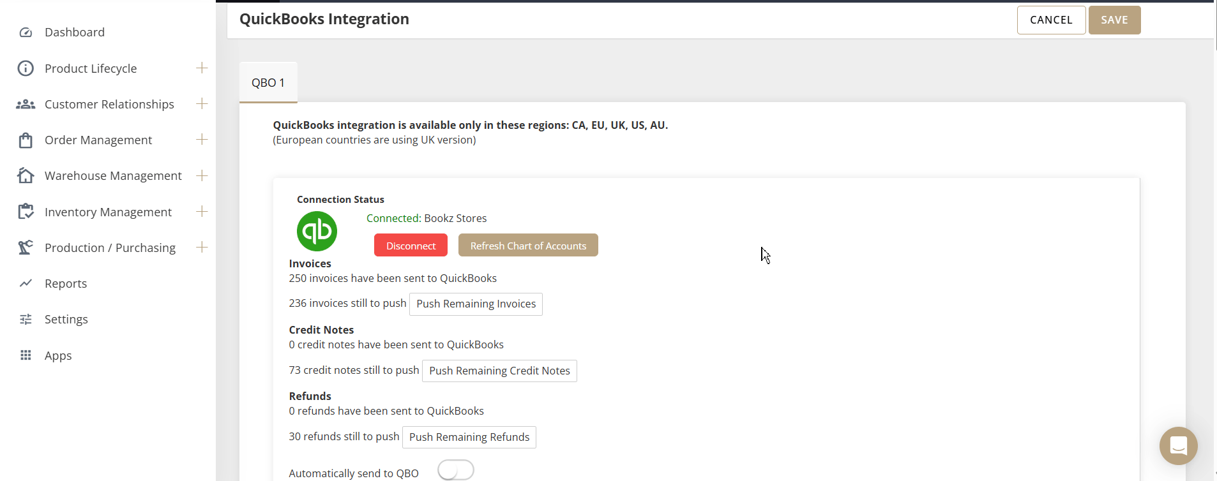Image resolution: width=1217 pixels, height=481 pixels.
Task: Open Reports from the sidebar
Action: tap(66, 284)
